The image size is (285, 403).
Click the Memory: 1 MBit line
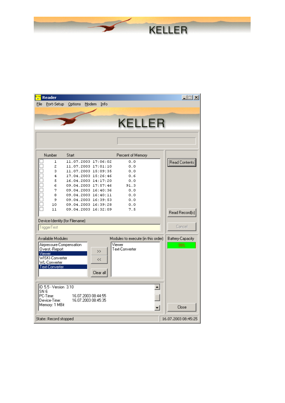click(52, 305)
